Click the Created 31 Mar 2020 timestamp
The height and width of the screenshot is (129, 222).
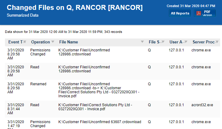coord(191,6)
